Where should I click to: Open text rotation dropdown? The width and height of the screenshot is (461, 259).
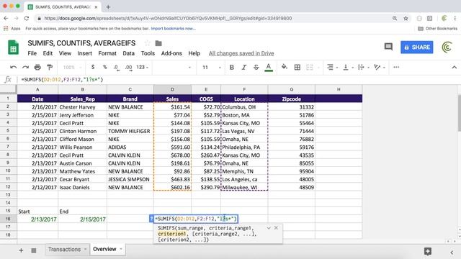[380, 67]
